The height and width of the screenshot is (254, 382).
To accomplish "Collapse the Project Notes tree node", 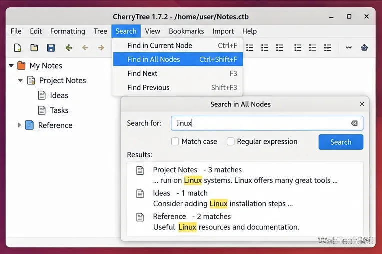I will [x=20, y=80].
